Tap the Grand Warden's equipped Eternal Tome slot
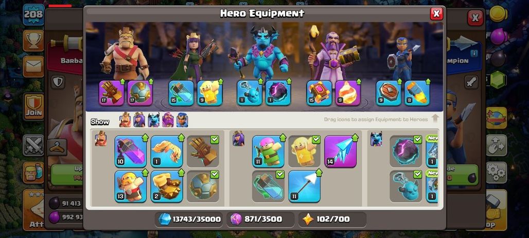This screenshot has width=529, height=238. 319,93
